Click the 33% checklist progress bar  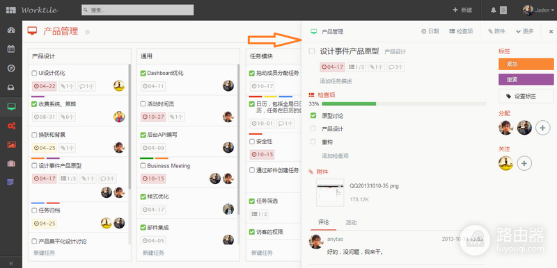pyautogui.click(x=404, y=103)
